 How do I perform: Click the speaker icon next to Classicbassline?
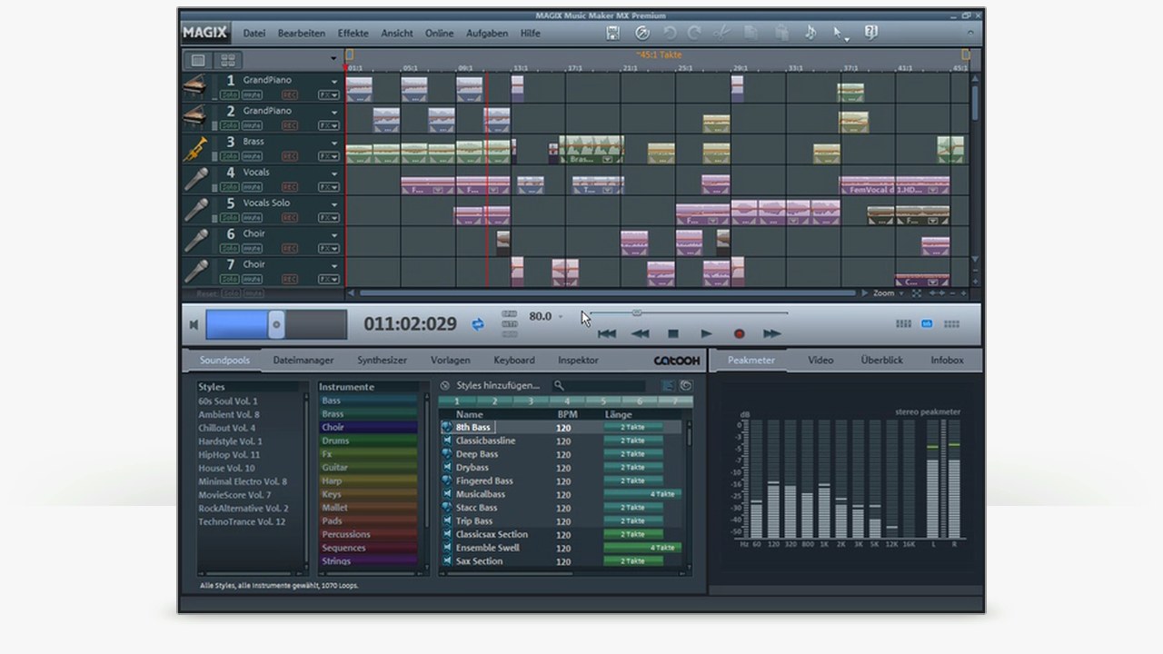pyautogui.click(x=447, y=441)
